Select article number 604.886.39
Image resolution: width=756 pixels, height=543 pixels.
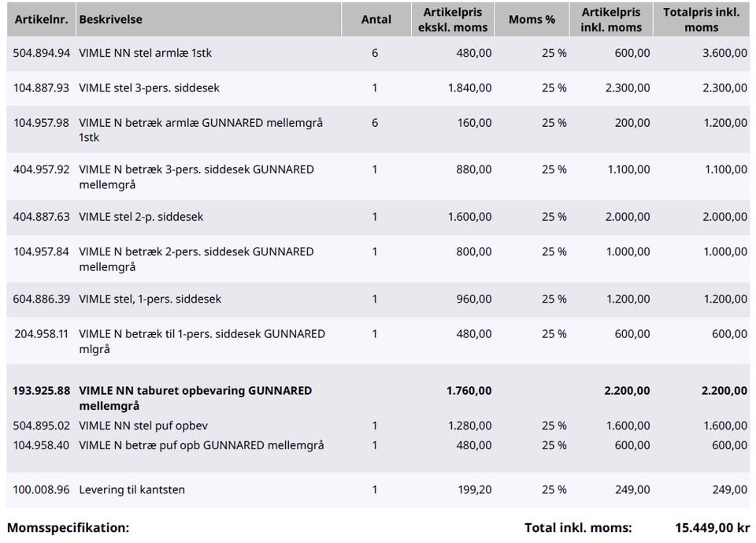click(42, 299)
